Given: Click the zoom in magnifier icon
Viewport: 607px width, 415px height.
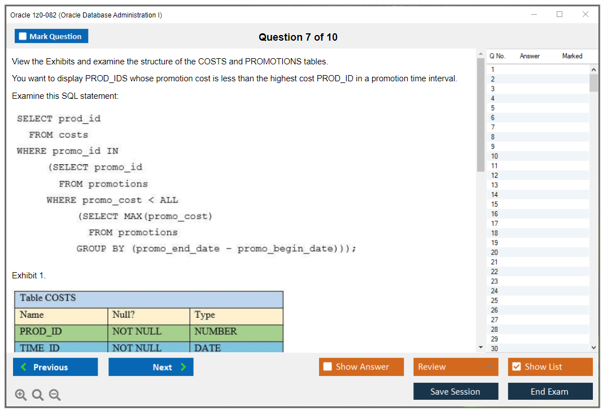Looking at the screenshot, I should point(21,395).
